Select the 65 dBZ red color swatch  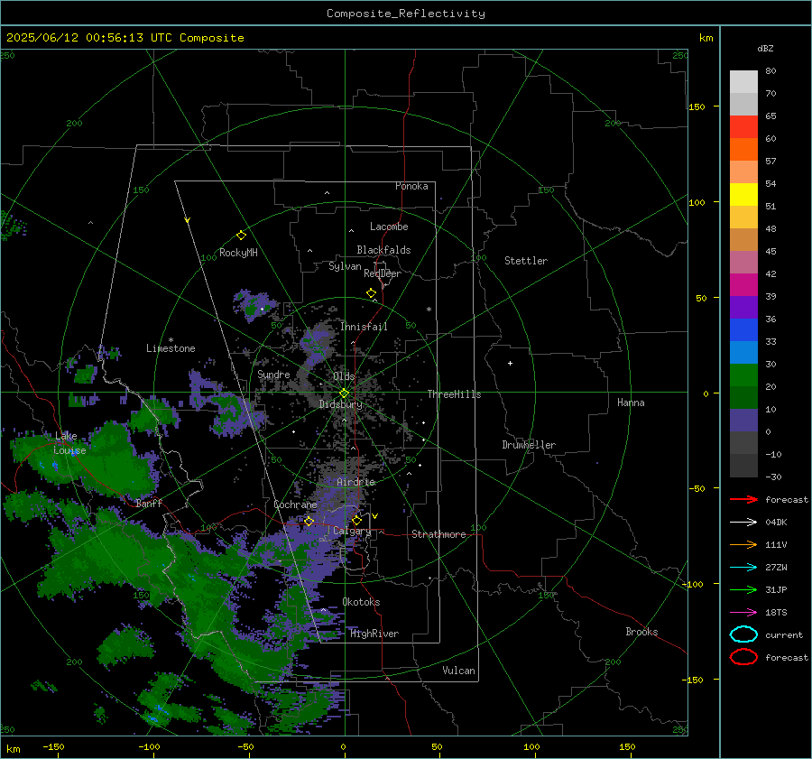click(x=743, y=126)
